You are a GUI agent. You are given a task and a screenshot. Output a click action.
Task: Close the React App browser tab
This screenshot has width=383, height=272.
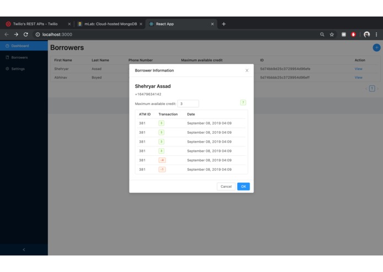(x=212, y=24)
